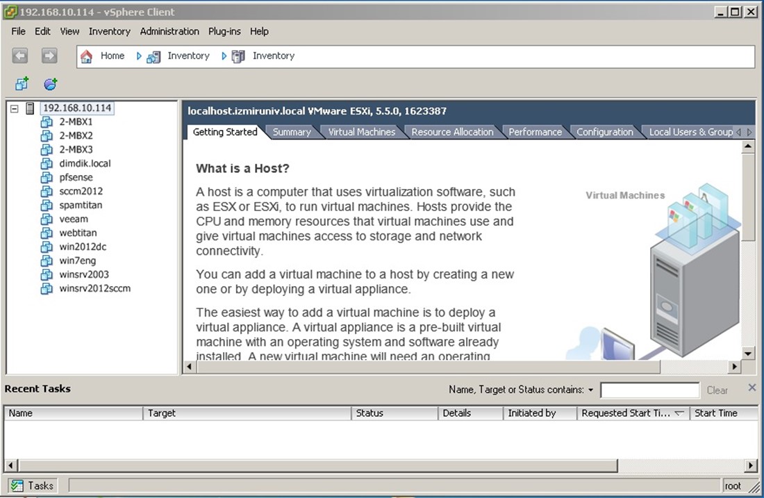
Task: Open dropdown arrow after first Inventory breadcrumb
Action: [224, 56]
